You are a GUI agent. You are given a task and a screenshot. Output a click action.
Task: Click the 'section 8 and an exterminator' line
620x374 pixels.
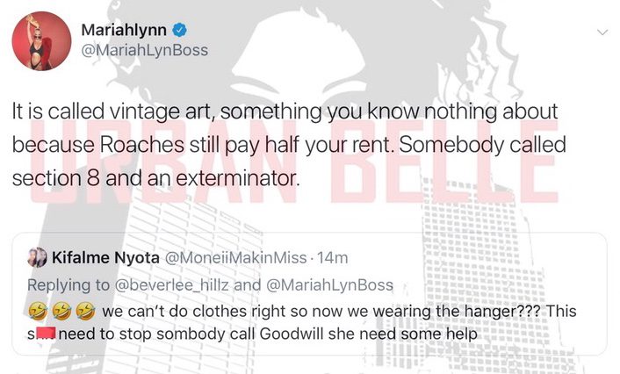tap(156, 178)
